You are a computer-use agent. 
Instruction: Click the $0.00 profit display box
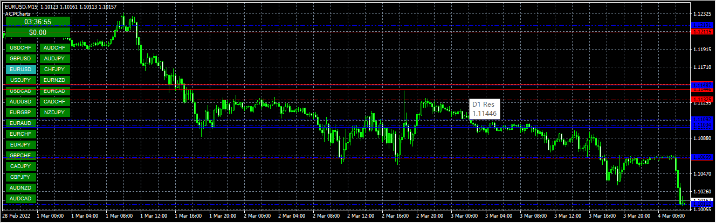[38, 32]
